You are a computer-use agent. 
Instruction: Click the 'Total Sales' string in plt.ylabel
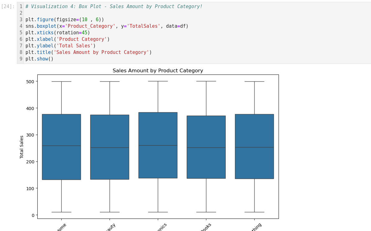click(x=74, y=46)
